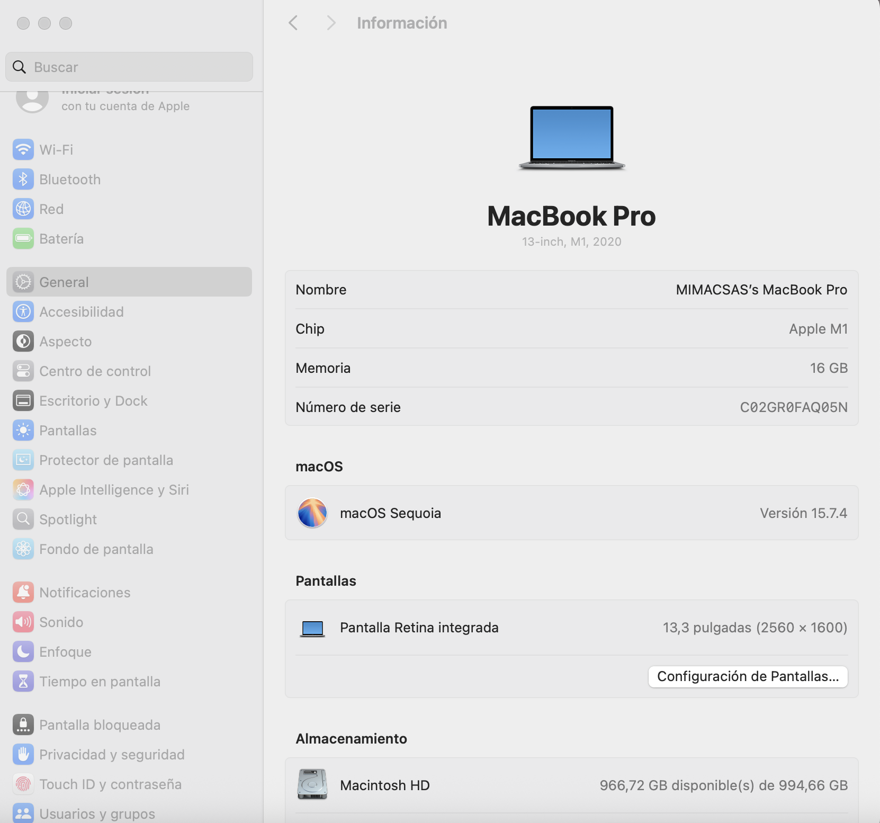Viewport: 880px width, 823px height.
Task: Select the Touch ID fingerprint icon
Action: pos(23,784)
